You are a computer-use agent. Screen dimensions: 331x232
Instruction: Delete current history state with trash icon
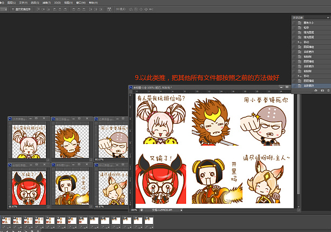328,90
